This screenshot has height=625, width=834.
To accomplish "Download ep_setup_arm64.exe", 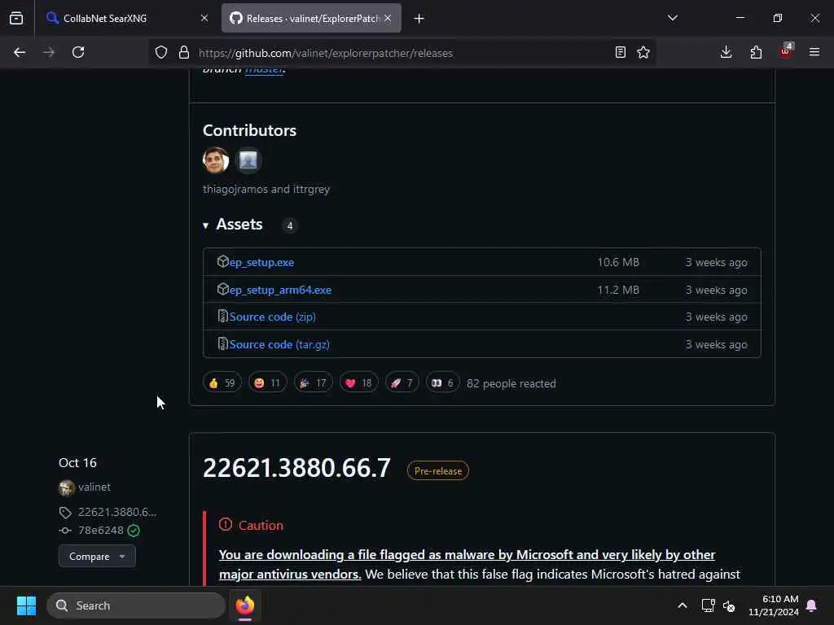I will coord(280,291).
